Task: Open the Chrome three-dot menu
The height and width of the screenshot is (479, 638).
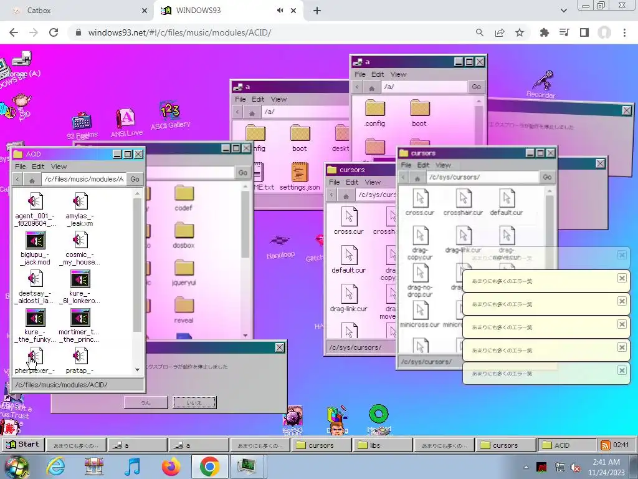Action: click(624, 32)
